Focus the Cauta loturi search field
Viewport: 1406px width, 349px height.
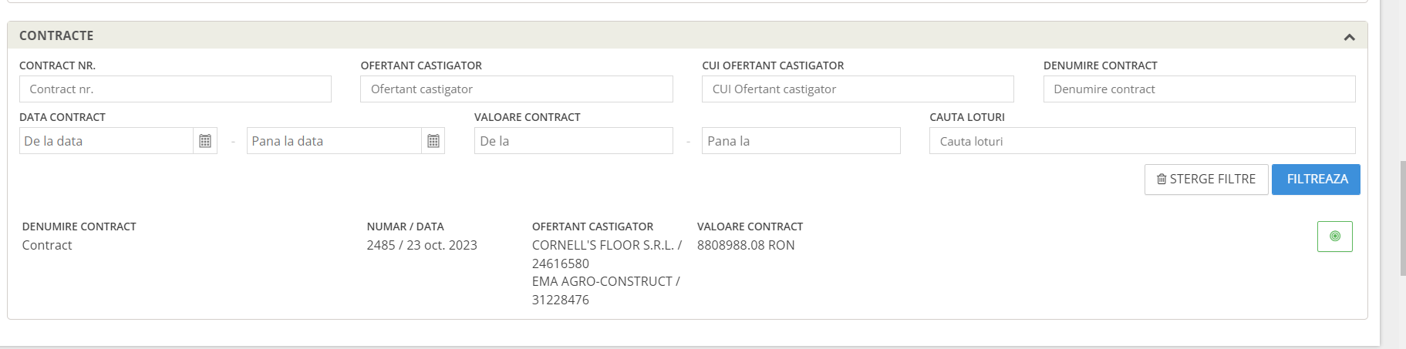[x=1142, y=141]
